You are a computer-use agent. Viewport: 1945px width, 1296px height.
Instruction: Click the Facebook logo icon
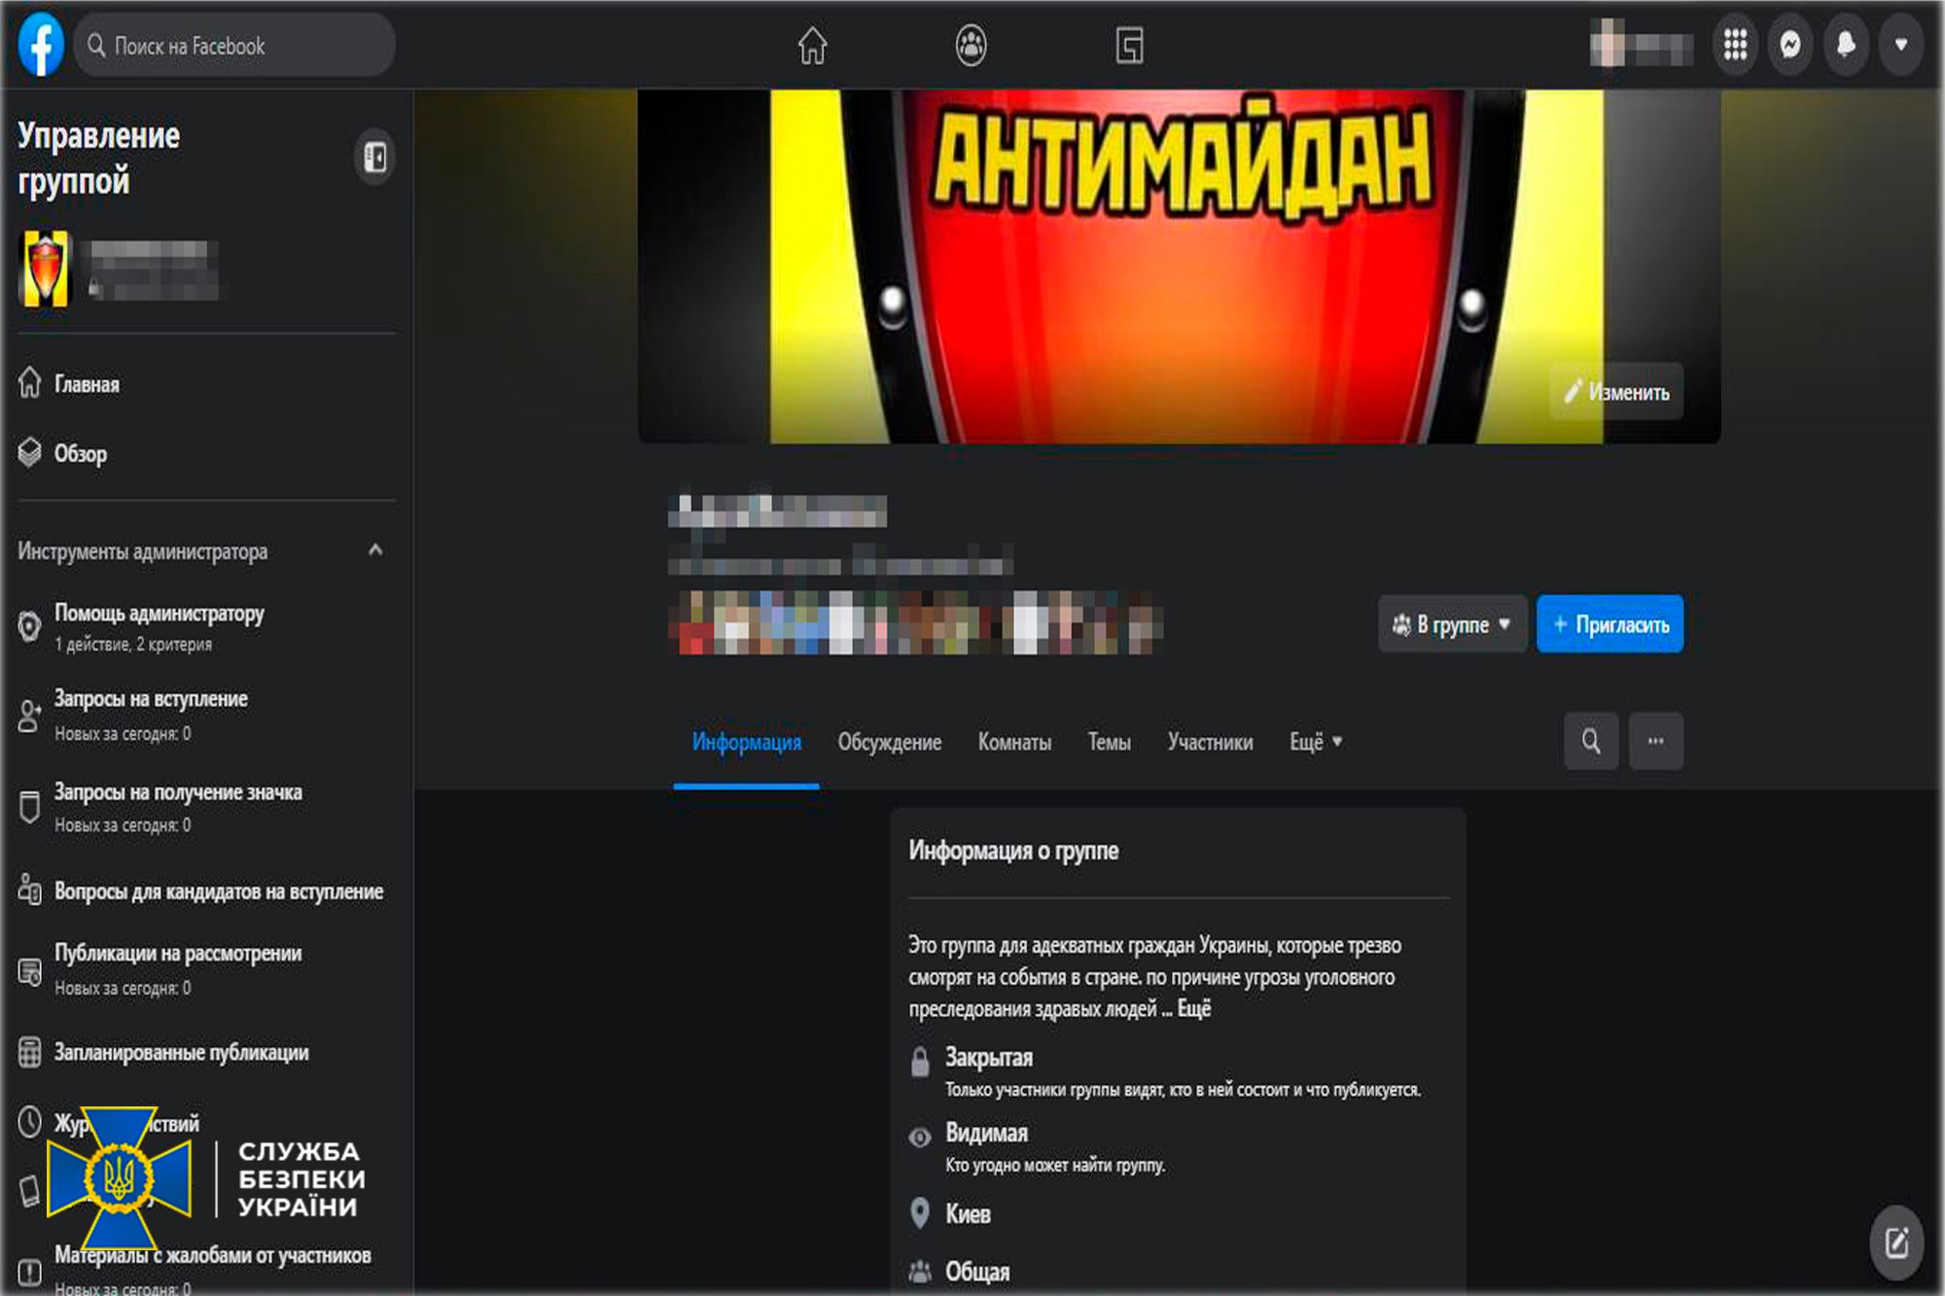41,45
